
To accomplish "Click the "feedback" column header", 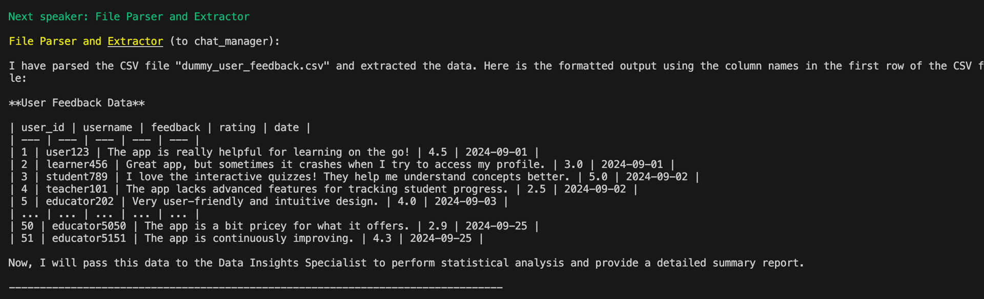I will point(175,127).
